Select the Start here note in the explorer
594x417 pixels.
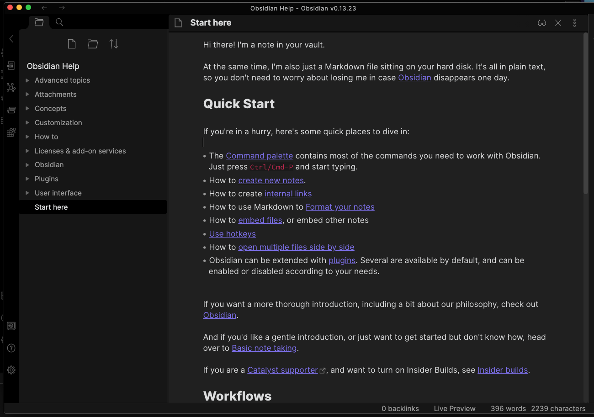[x=93, y=207]
